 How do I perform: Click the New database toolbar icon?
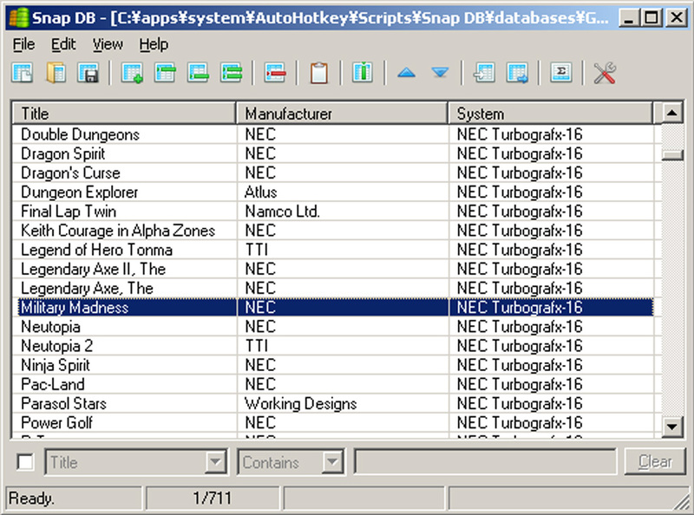tap(23, 73)
